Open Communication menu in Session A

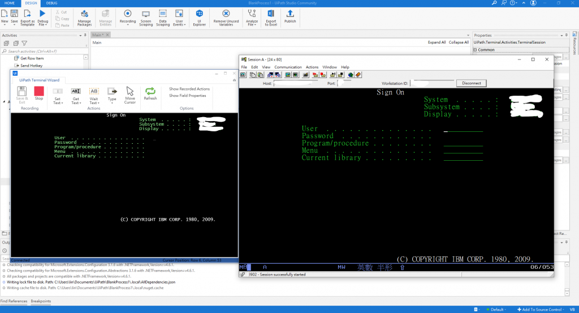point(288,67)
